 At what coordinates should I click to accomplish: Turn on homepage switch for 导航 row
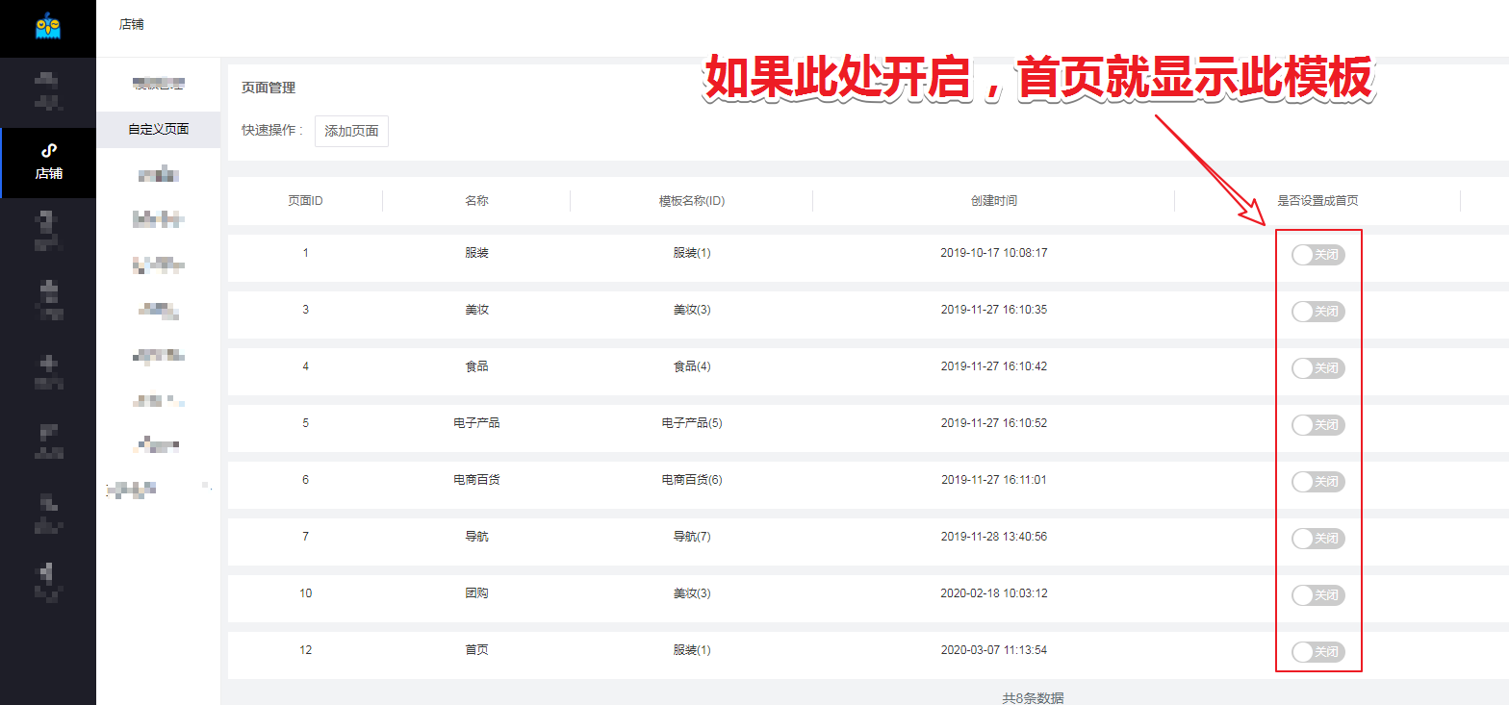point(1317,539)
